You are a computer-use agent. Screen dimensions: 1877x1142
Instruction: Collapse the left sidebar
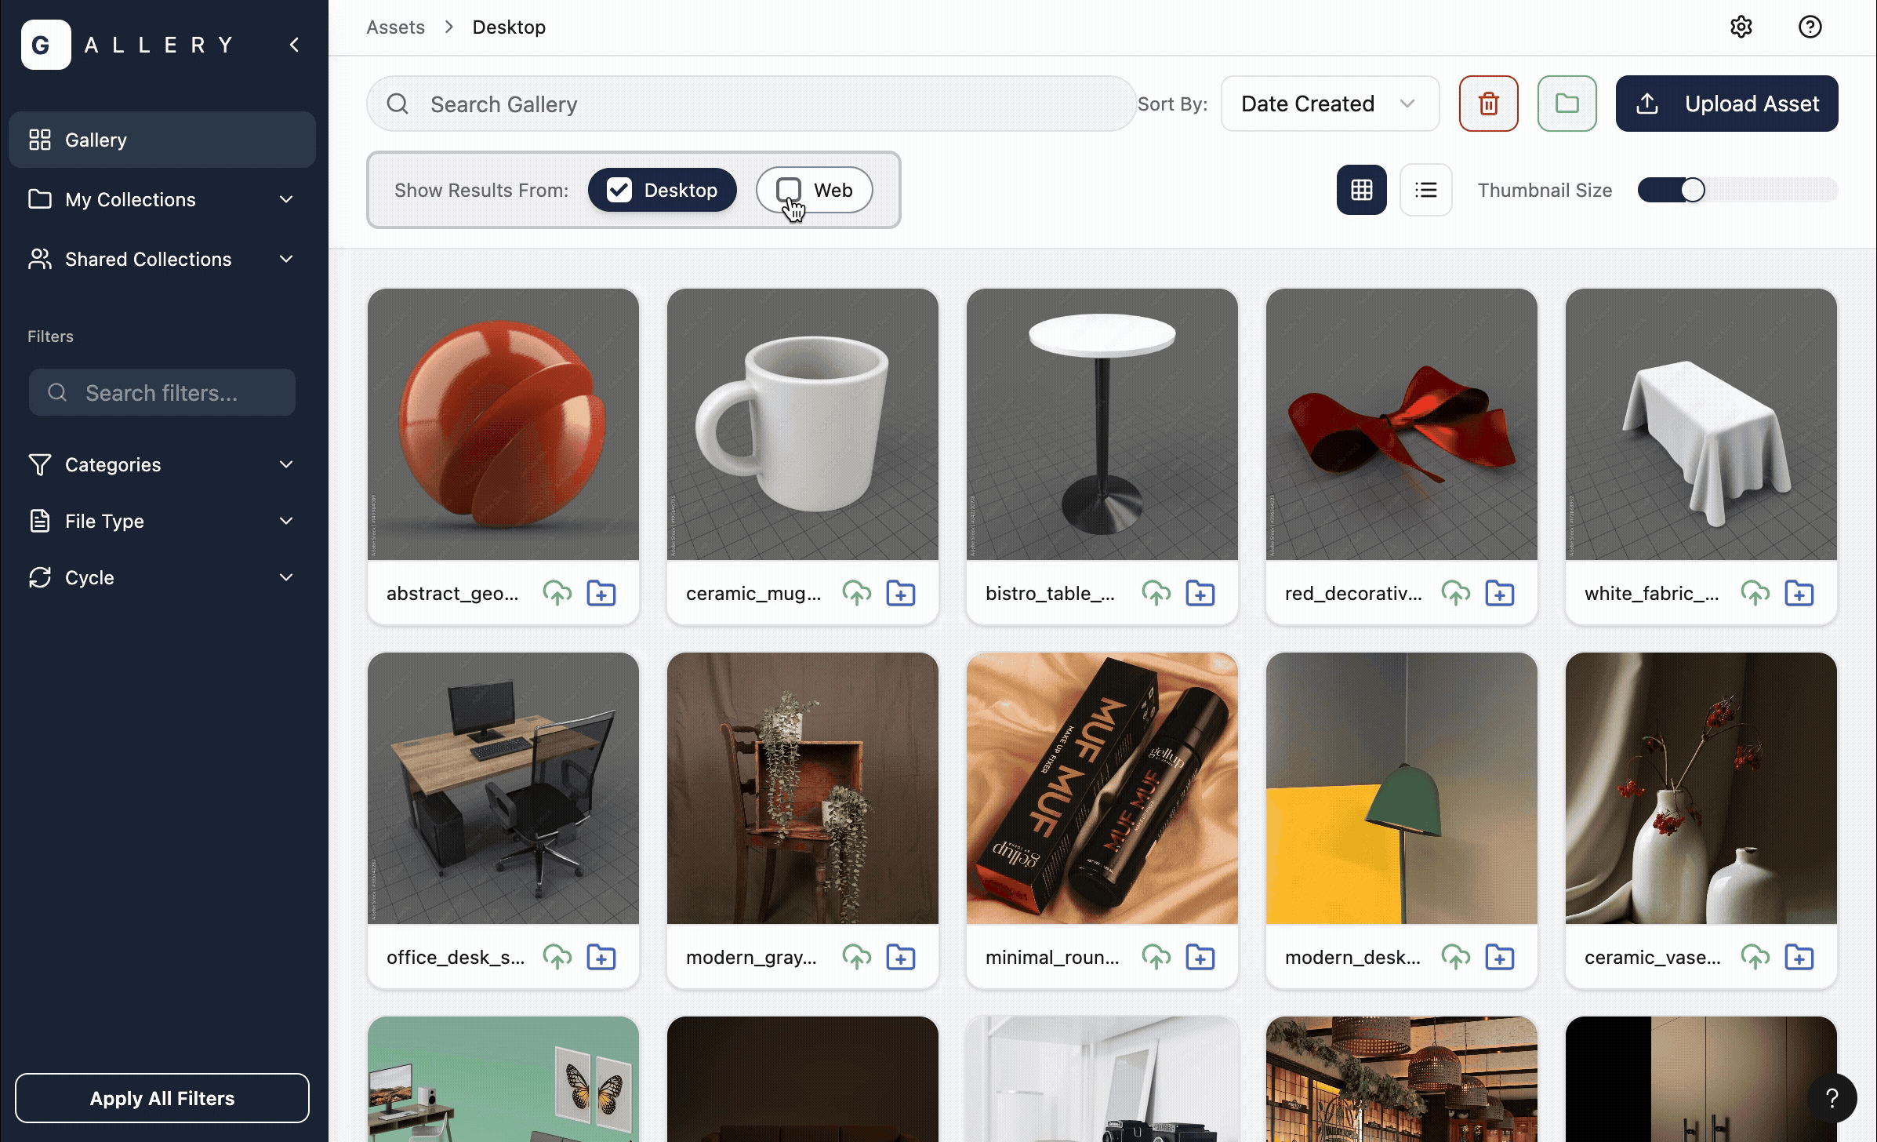tap(293, 44)
